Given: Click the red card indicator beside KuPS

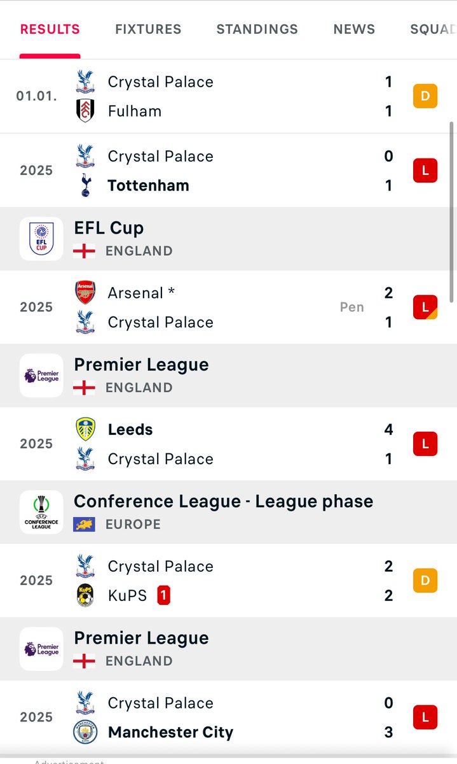Looking at the screenshot, I should point(163,596).
